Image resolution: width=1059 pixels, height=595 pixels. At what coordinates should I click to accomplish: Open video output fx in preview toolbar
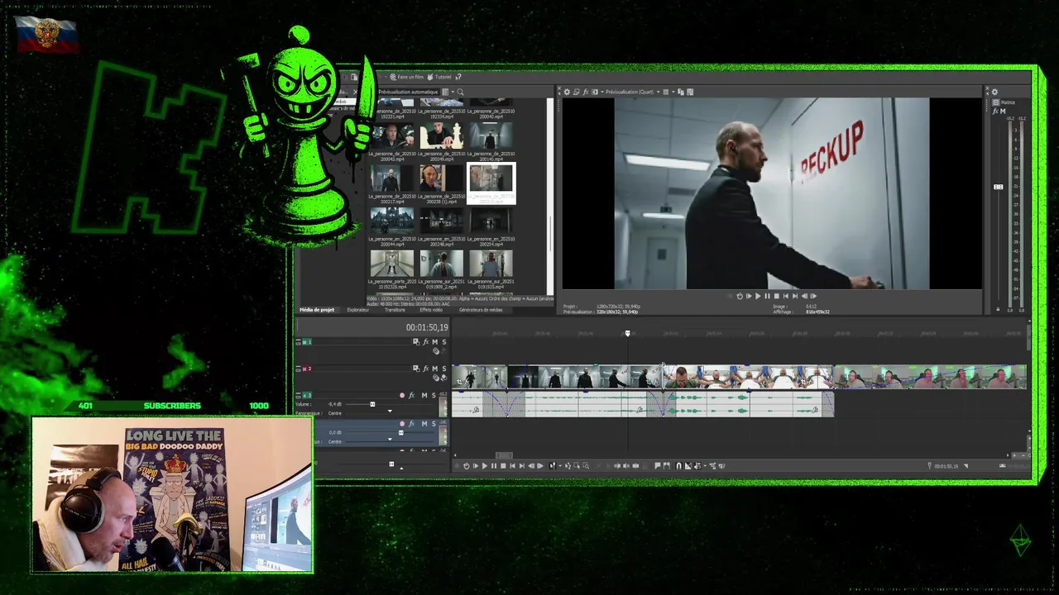coord(586,92)
